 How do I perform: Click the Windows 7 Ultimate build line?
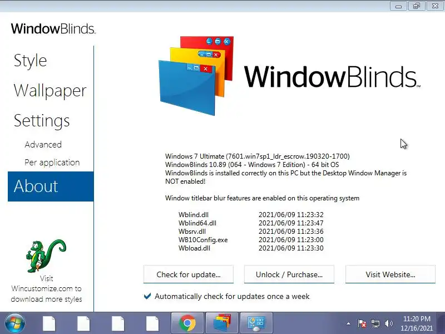pyautogui.click(x=258, y=156)
